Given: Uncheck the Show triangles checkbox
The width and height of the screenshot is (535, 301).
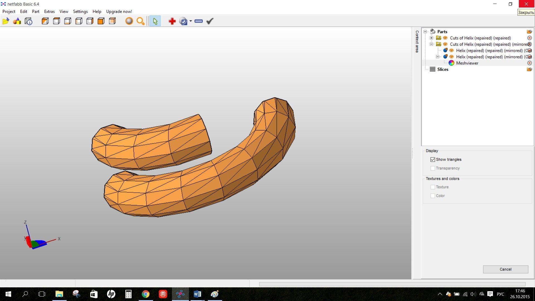Looking at the screenshot, I should coord(433,159).
